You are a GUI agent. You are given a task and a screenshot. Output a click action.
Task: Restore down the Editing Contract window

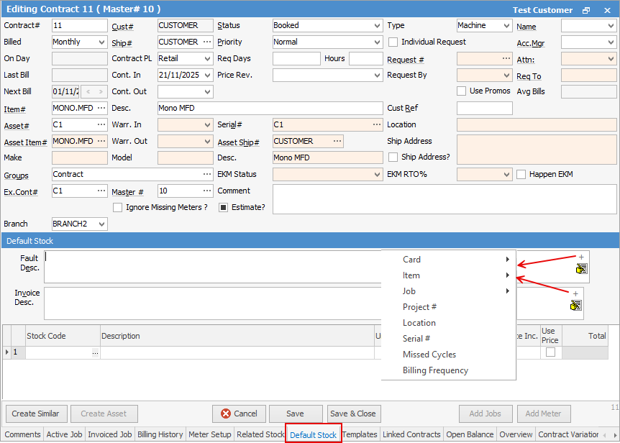(x=586, y=11)
